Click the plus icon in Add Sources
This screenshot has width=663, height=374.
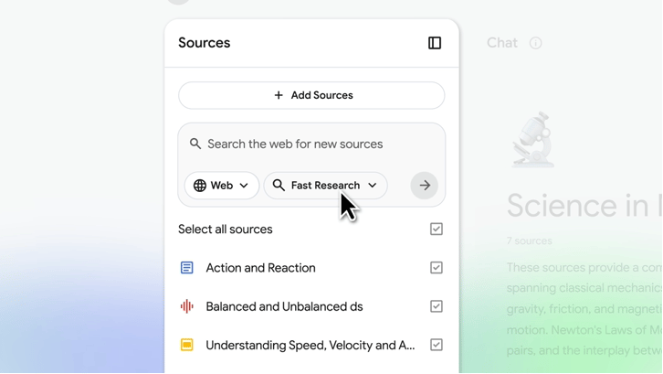click(x=279, y=95)
